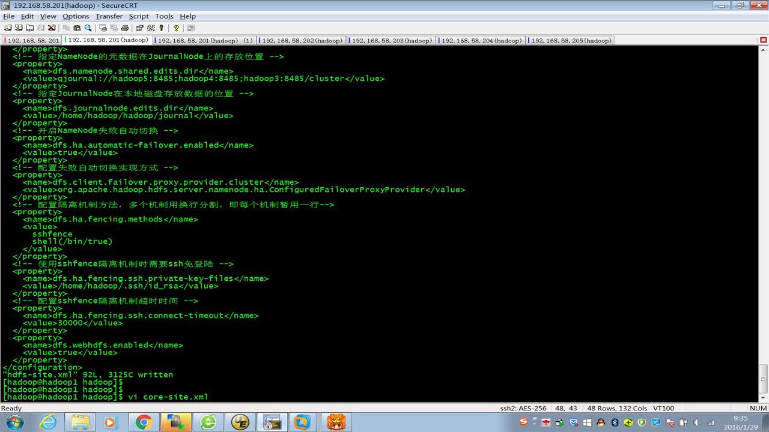Open the Script menu

tap(139, 16)
